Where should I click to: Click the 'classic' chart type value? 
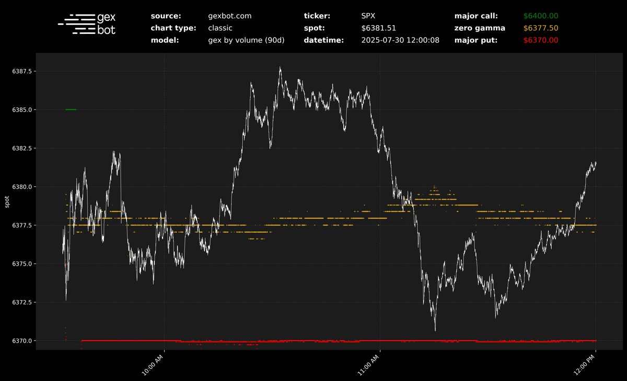point(220,28)
